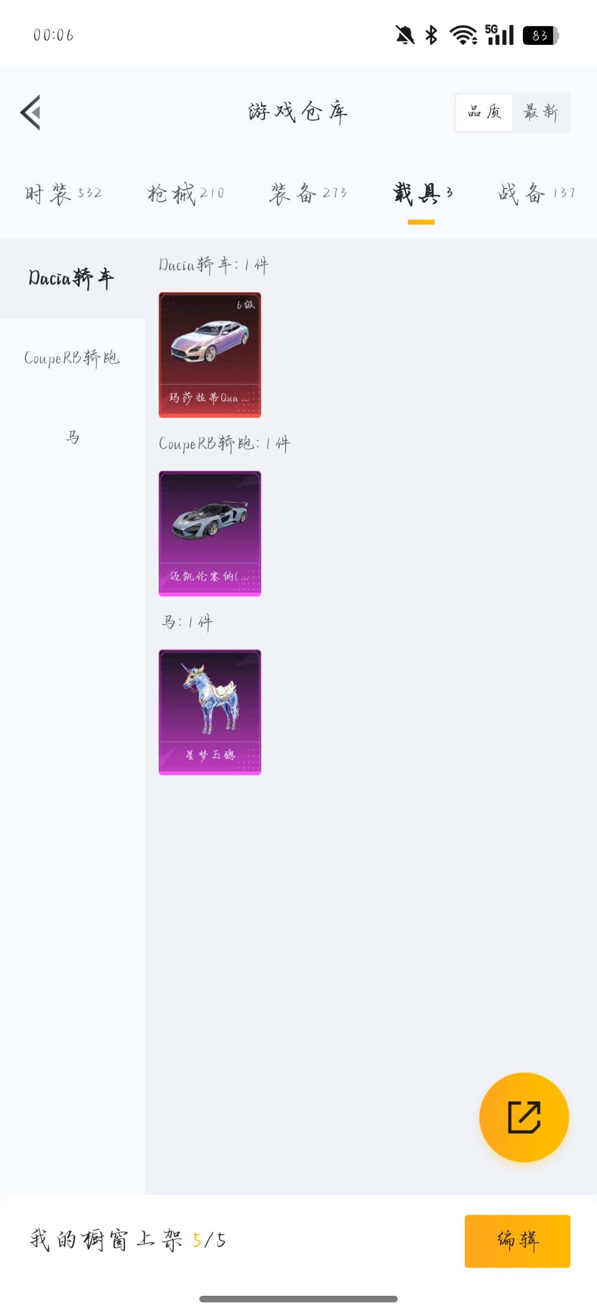Image resolution: width=597 pixels, height=1314 pixels.
Task: Select the 马 sidebar category
Action: [x=72, y=438]
